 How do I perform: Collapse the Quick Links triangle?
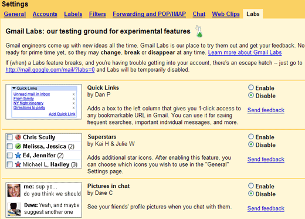(x=14, y=88)
